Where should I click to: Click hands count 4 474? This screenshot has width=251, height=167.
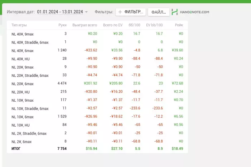coord(62,83)
